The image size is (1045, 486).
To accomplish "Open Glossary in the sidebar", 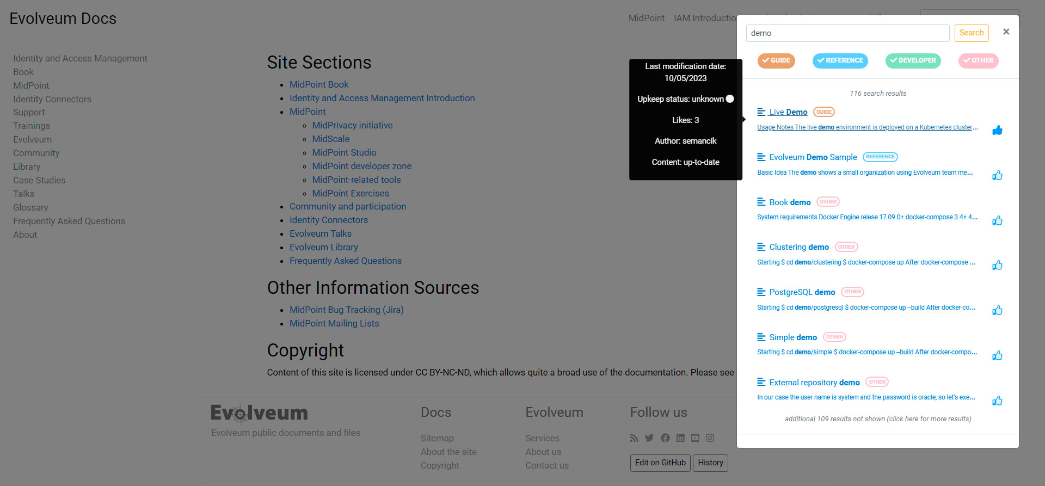I will pos(30,207).
